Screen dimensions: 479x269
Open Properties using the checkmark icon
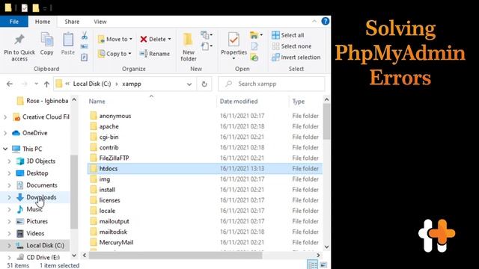tap(234, 40)
